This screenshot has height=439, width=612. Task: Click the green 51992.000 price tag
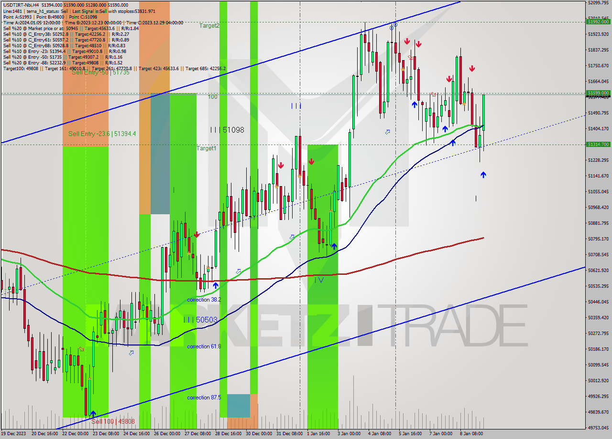[598, 21]
